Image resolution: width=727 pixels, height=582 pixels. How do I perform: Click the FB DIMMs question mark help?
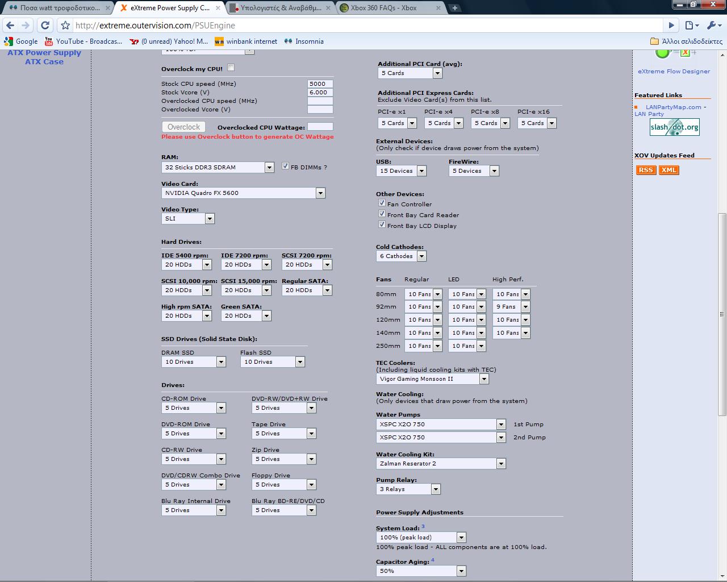click(325, 167)
